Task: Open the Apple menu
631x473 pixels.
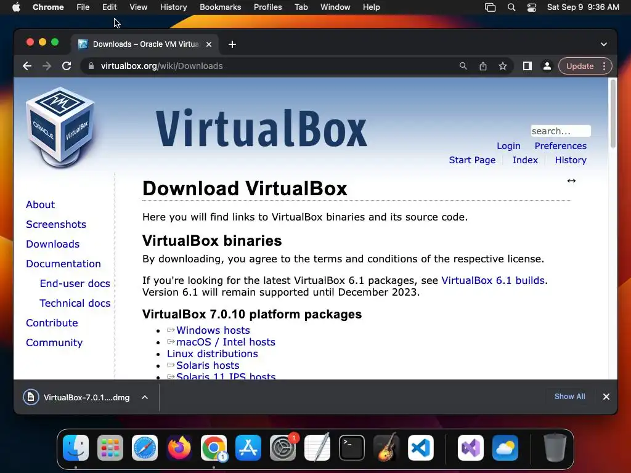Action: click(16, 7)
